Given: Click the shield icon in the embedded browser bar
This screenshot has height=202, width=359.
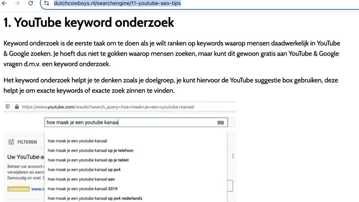Looking at the screenshot, I should (x=8, y=107).
